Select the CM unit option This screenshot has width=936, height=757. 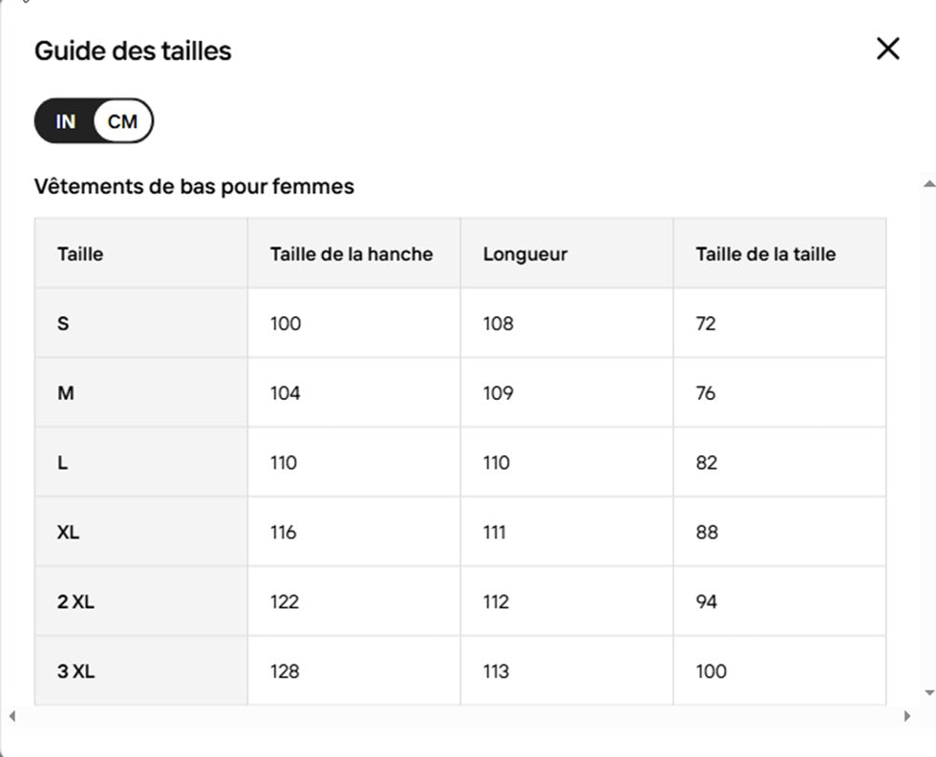tap(122, 121)
